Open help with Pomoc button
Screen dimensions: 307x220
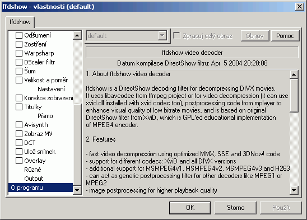[x=285, y=36]
